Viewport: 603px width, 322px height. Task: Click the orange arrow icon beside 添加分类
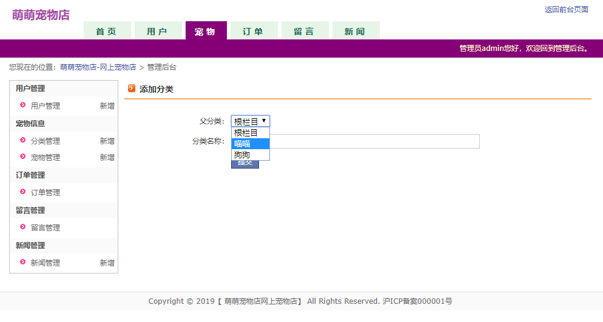tap(132, 89)
